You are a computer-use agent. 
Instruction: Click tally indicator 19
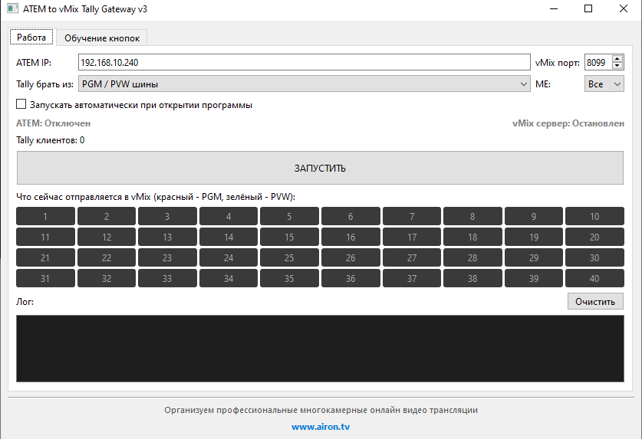[x=534, y=238]
